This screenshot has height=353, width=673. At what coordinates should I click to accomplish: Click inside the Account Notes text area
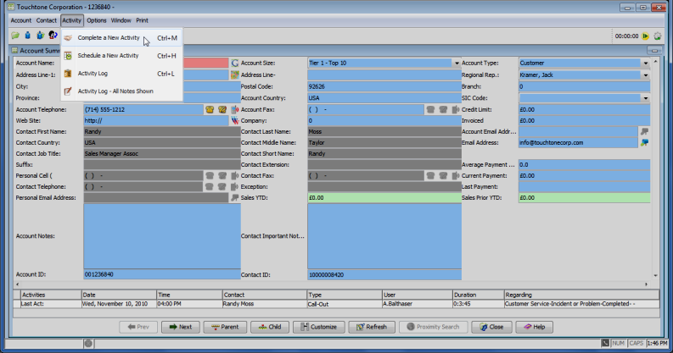(162, 236)
